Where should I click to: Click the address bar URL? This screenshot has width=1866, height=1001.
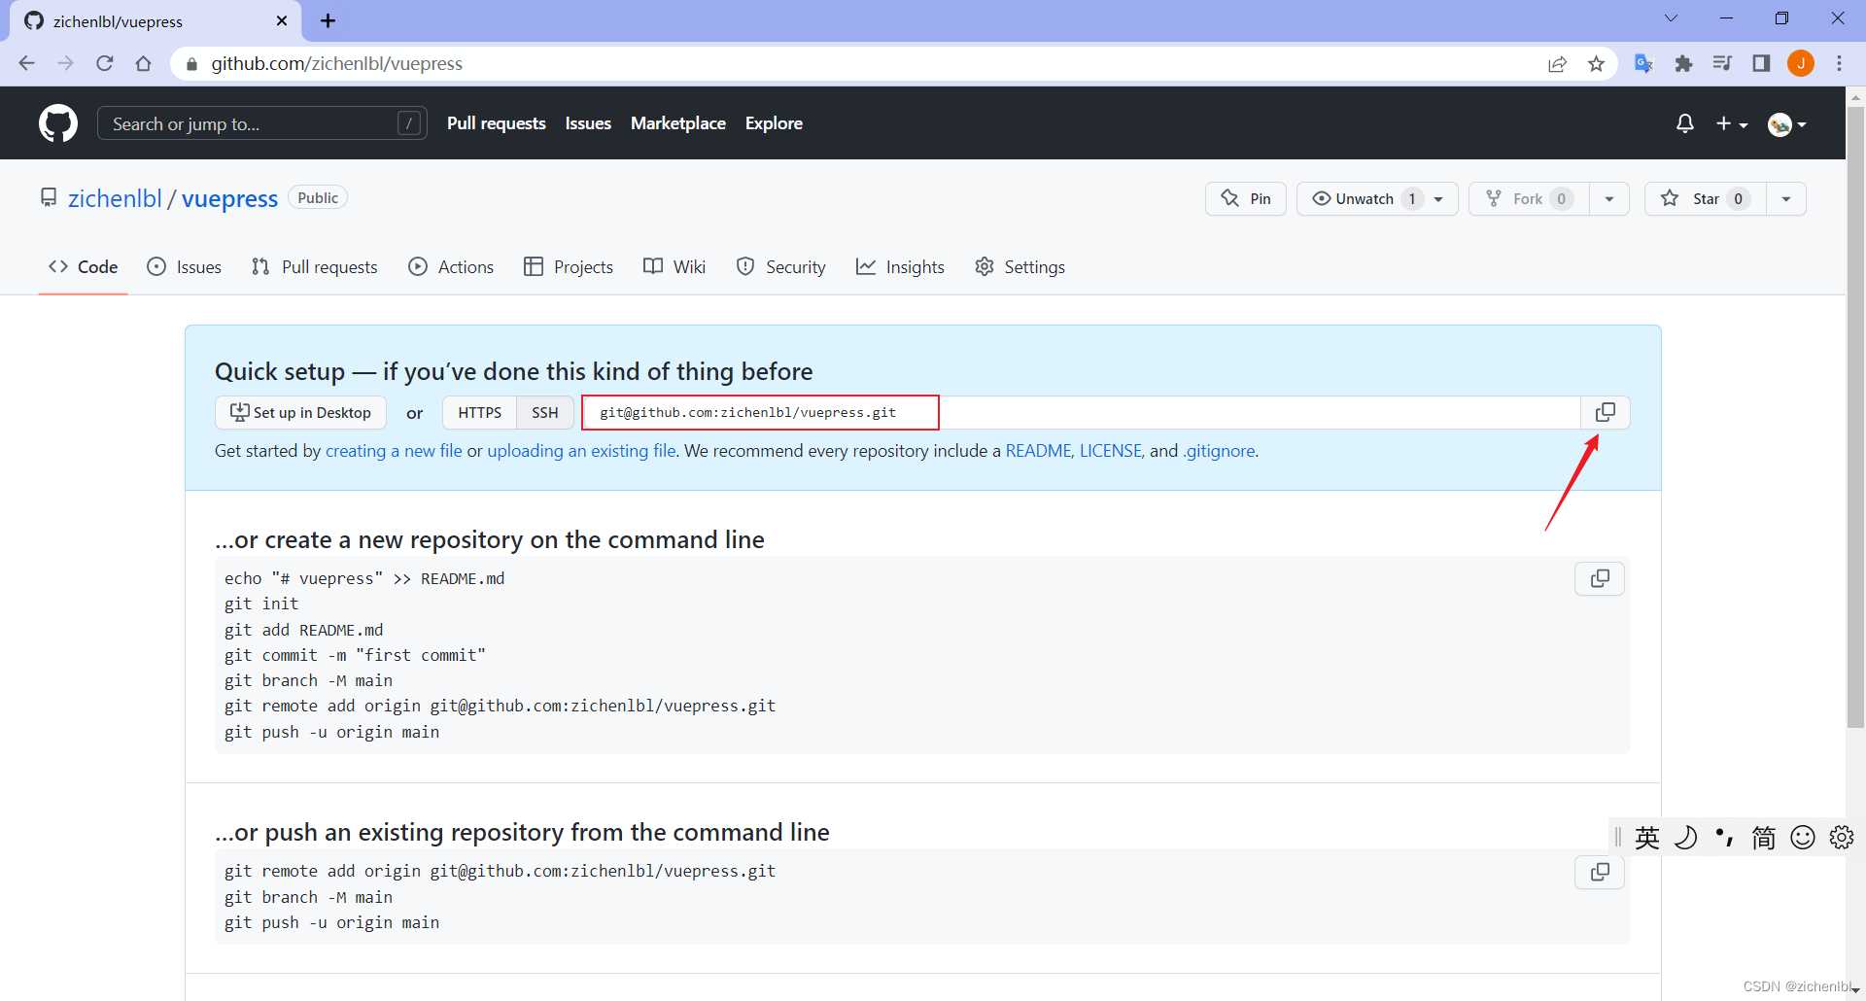[337, 63]
